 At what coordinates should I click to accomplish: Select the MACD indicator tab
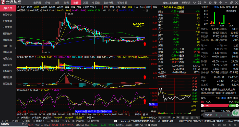pos(107,114)
